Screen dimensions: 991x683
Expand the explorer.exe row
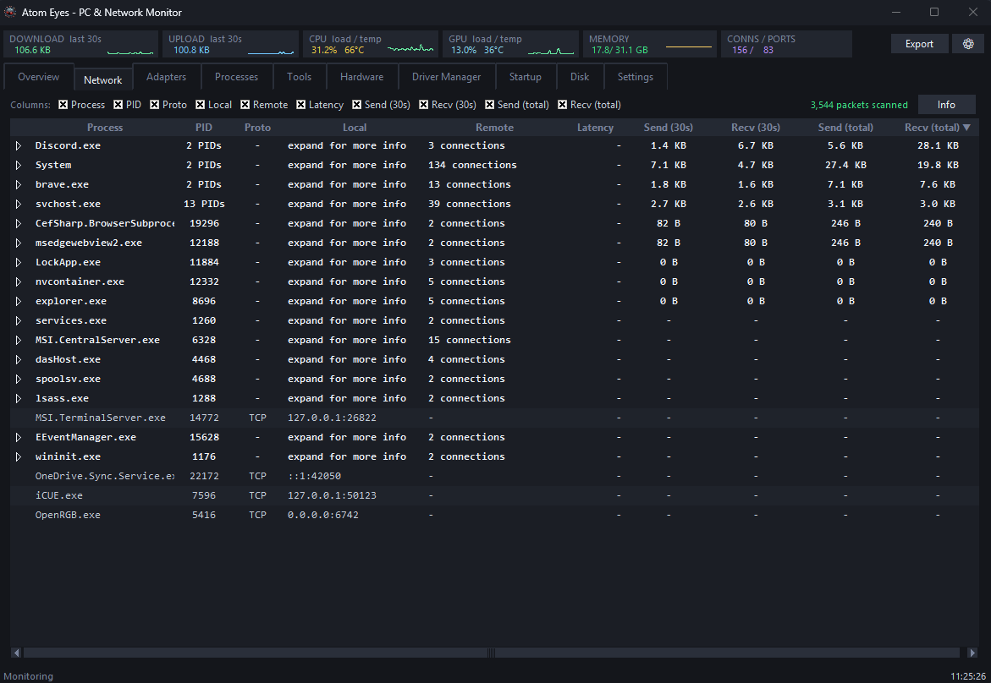pos(19,301)
